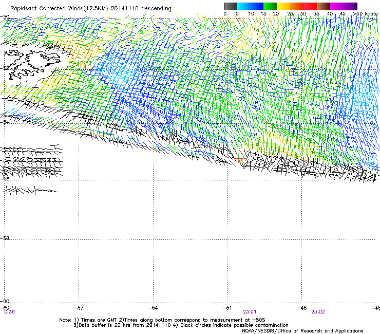380x334 pixels.
Task: Click the 'Data buffer is 22 hrs' note line
Action: tap(181, 325)
